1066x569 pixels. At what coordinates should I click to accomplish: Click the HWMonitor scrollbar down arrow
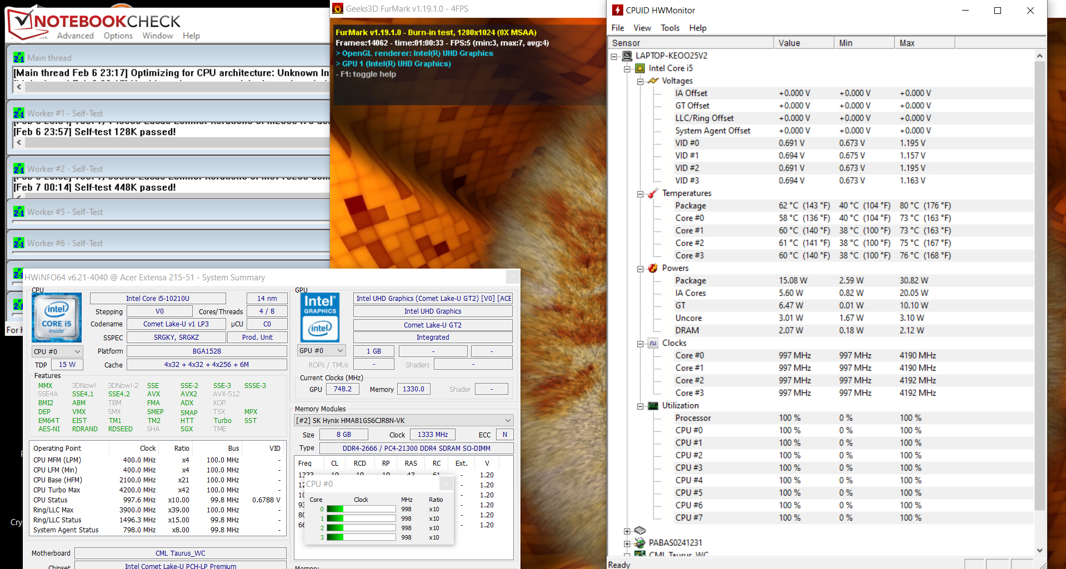tap(1040, 550)
